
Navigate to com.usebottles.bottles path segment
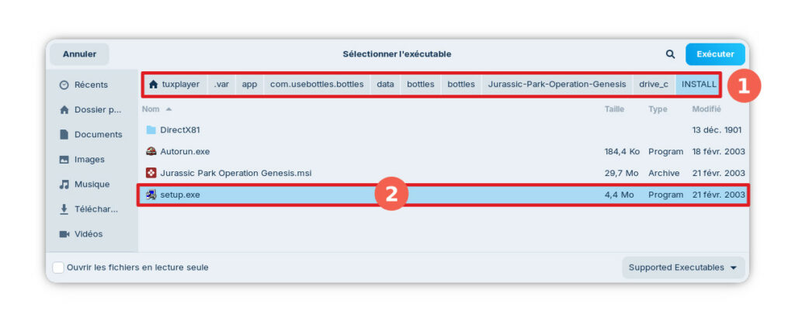(x=317, y=84)
